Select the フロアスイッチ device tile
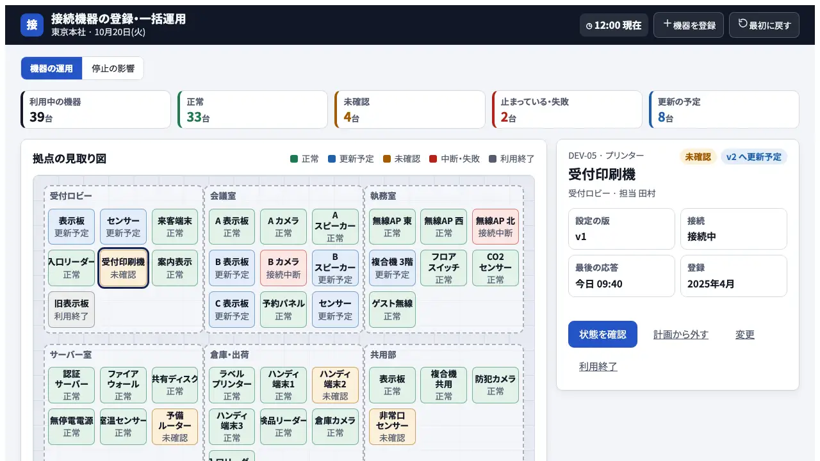This screenshot has width=820, height=461. tap(443, 268)
